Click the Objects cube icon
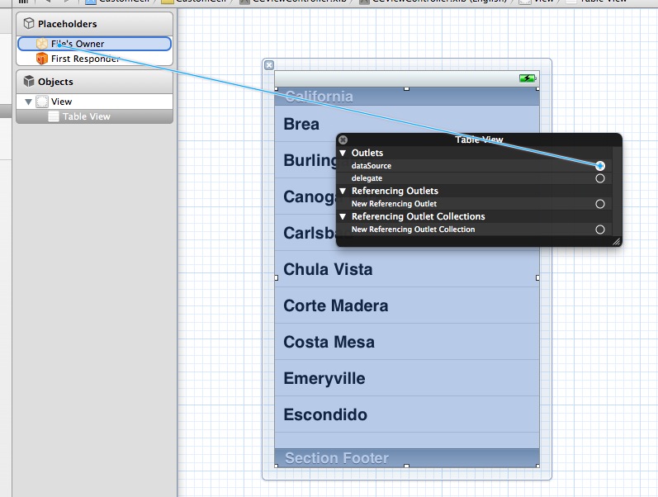 (29, 82)
